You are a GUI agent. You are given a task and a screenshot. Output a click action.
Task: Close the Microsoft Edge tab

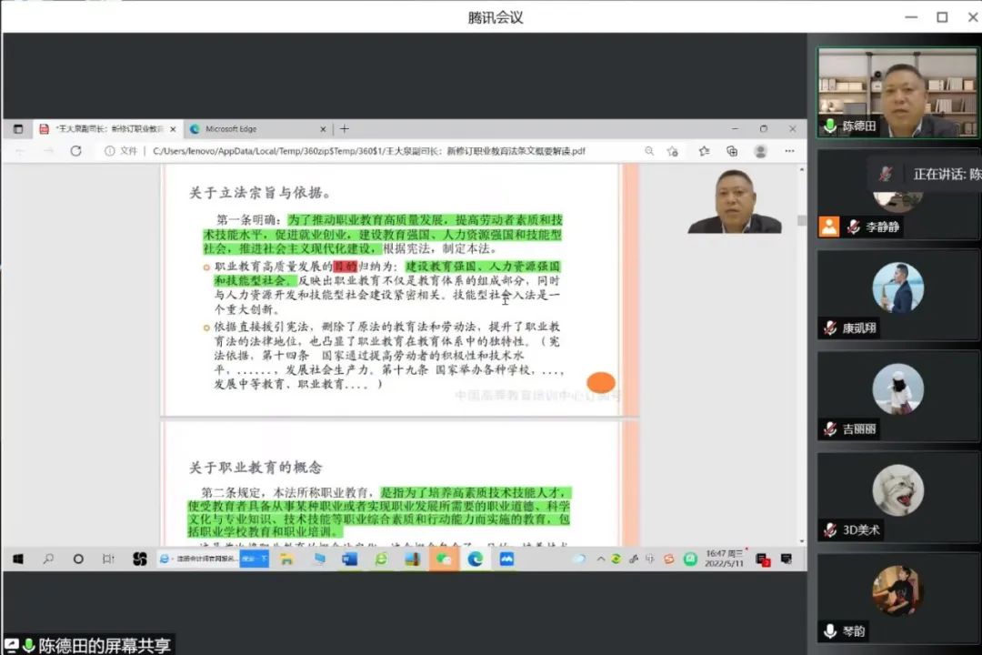click(323, 129)
